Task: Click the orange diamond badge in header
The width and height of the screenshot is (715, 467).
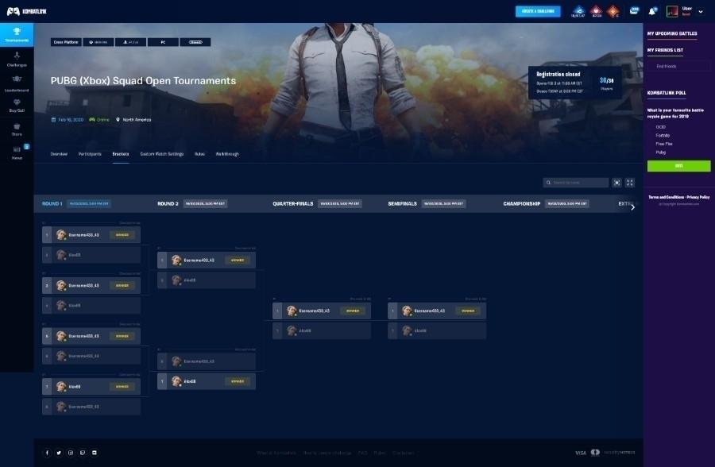Action: [613, 11]
